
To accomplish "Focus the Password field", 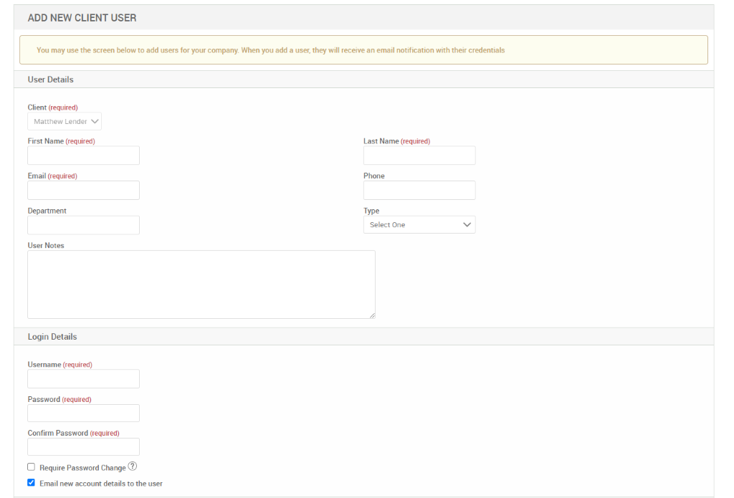I will [83, 413].
